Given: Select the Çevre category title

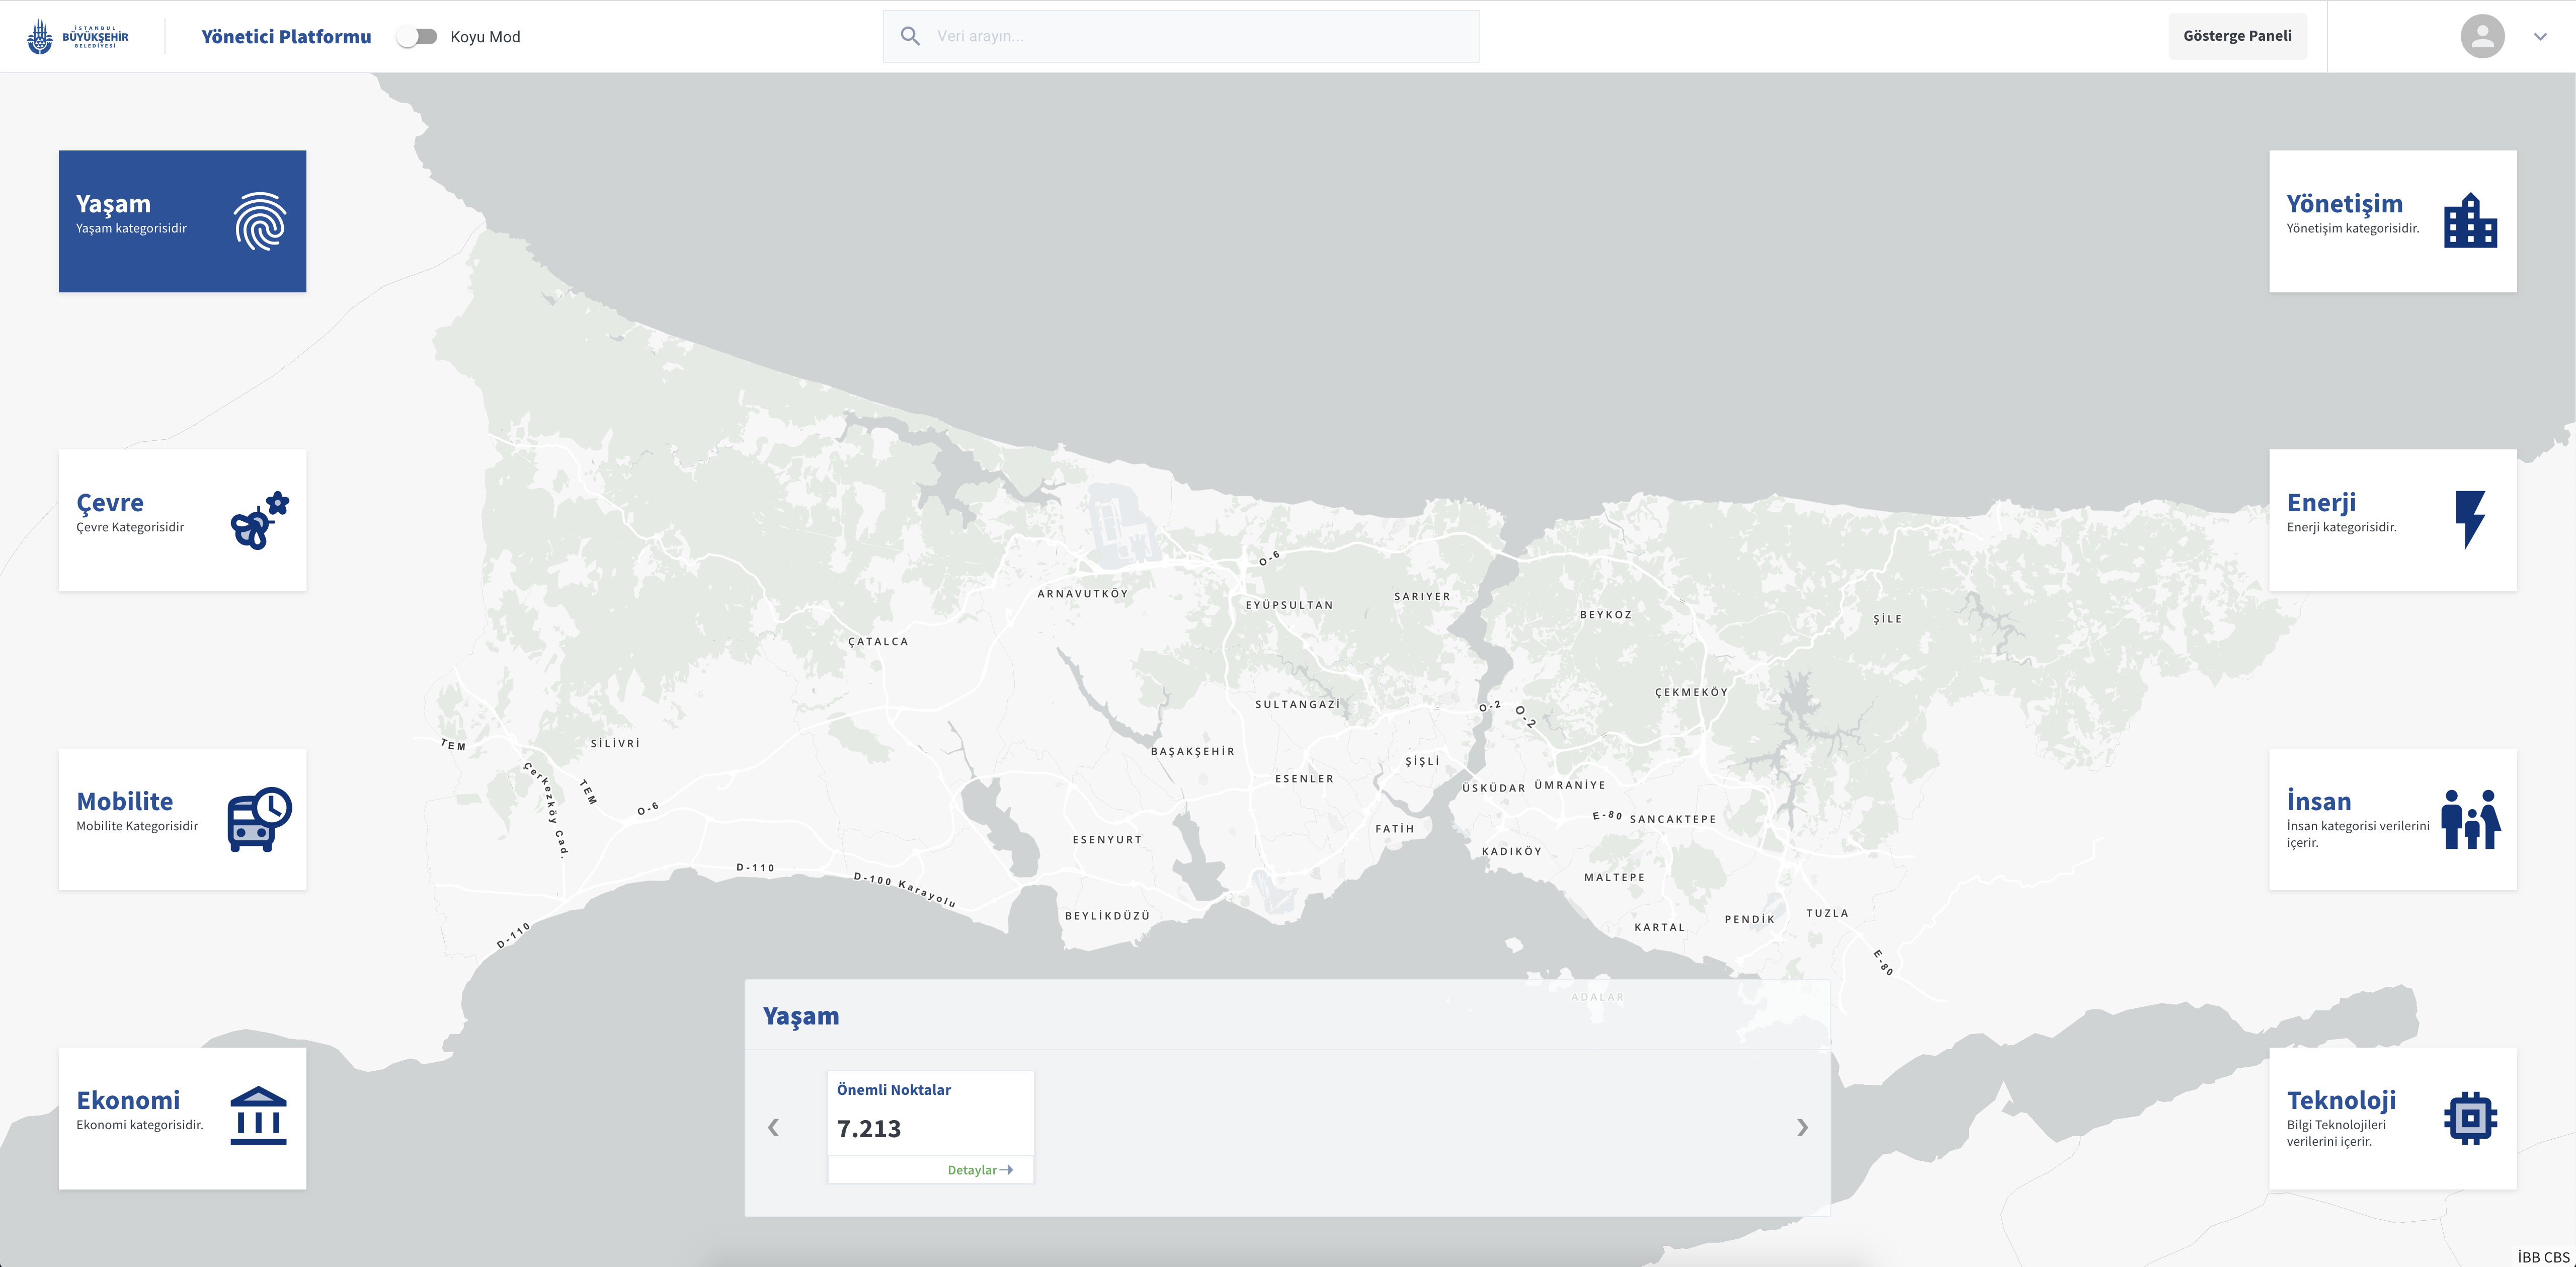Looking at the screenshot, I should [x=110, y=503].
